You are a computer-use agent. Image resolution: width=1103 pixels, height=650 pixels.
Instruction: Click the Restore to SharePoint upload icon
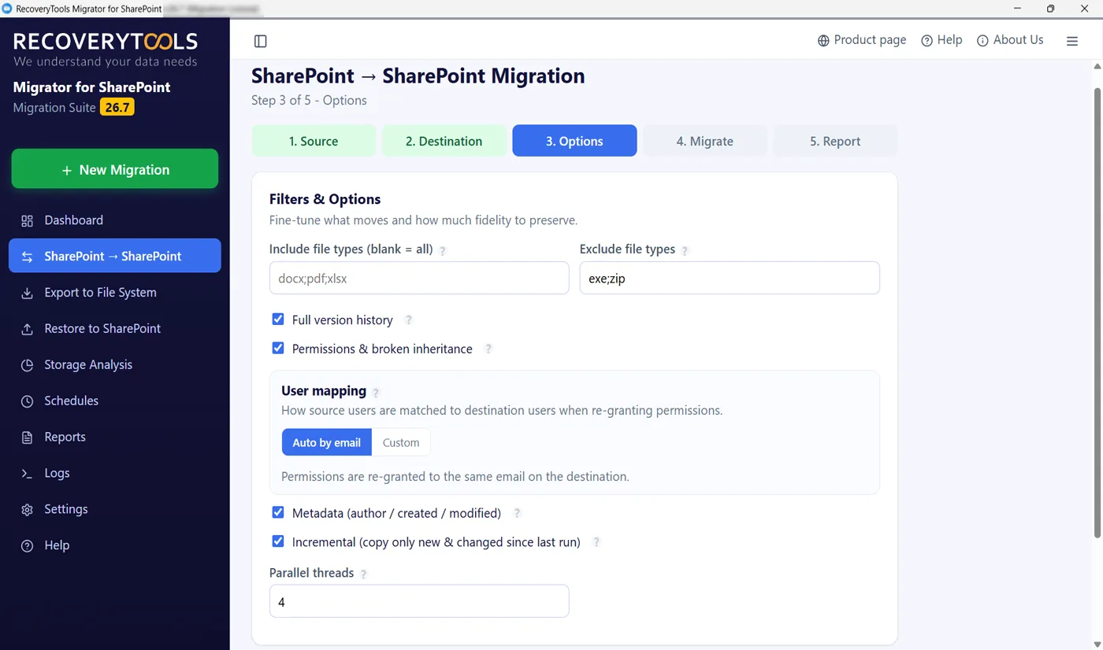coord(27,329)
